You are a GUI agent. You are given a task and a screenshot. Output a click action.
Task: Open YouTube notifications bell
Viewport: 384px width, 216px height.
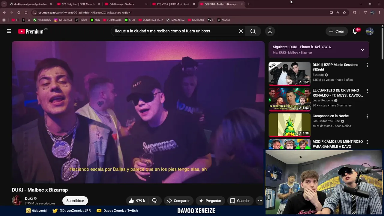[355, 31]
